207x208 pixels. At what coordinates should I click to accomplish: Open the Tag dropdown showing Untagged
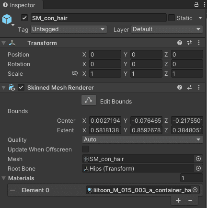click(69, 29)
